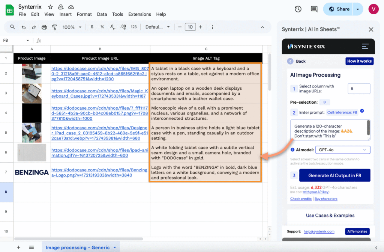Click the with your API key link
Image resolution: width=384 pixels, height=252 pixels.
[x=316, y=192]
